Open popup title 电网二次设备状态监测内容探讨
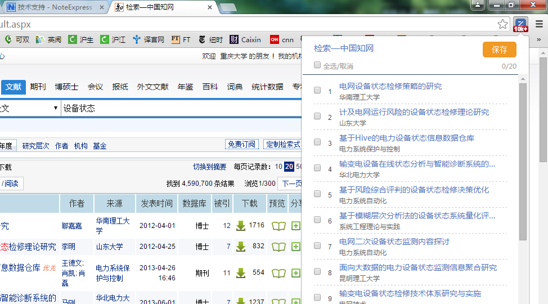The height and width of the screenshot is (304, 548). click(x=394, y=242)
